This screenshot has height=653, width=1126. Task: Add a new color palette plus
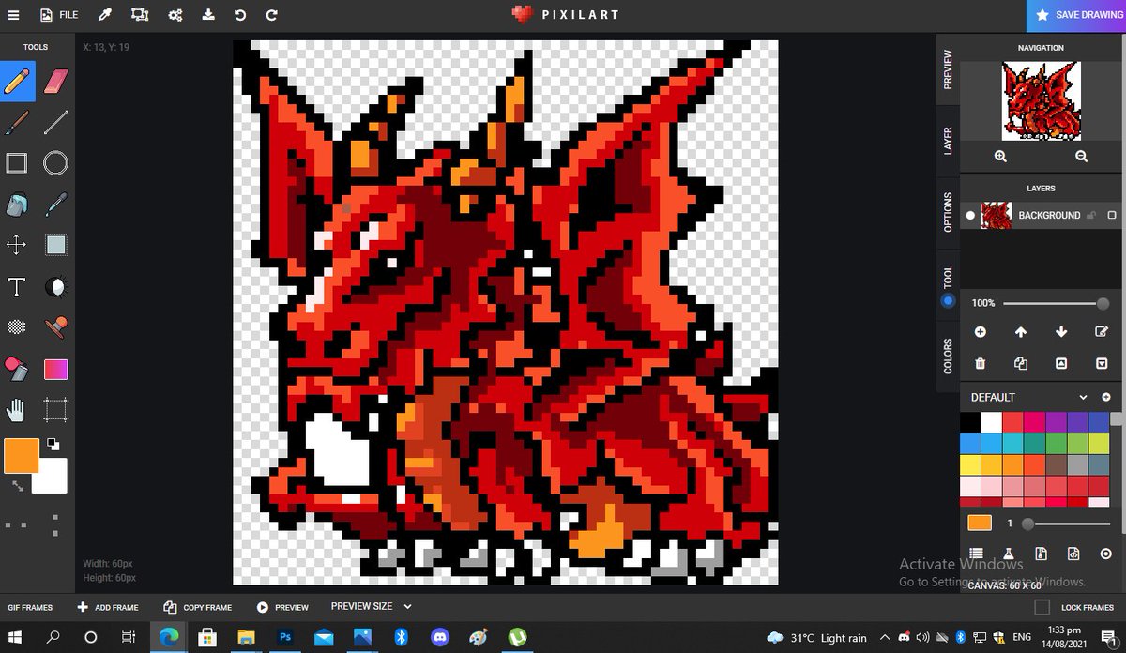(1106, 397)
